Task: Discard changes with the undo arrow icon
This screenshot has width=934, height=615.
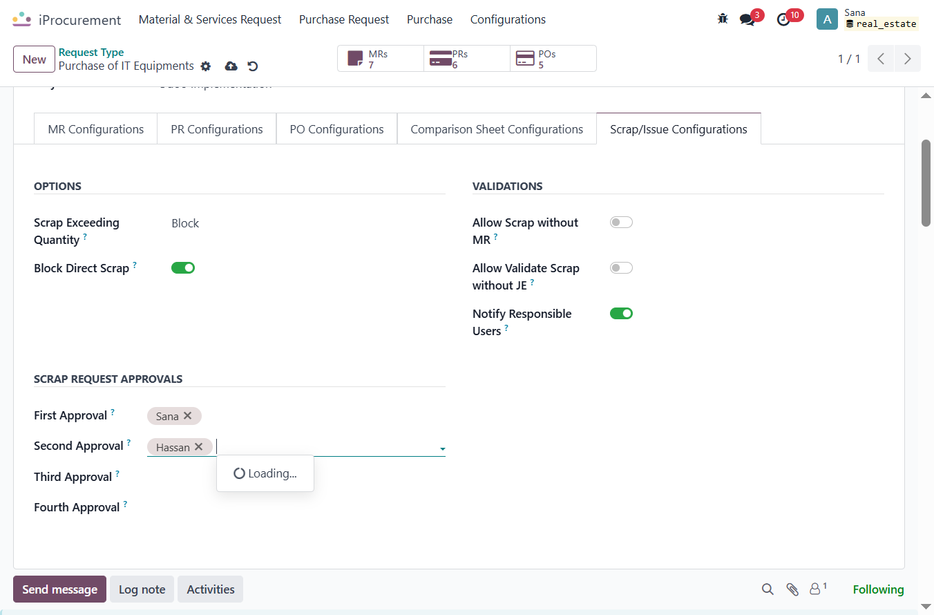Action: click(x=253, y=66)
